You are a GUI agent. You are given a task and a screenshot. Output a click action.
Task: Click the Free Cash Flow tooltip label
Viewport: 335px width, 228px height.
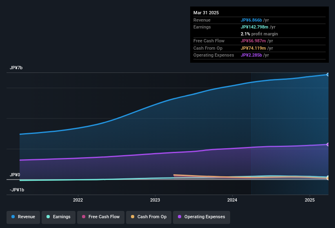coord(209,41)
